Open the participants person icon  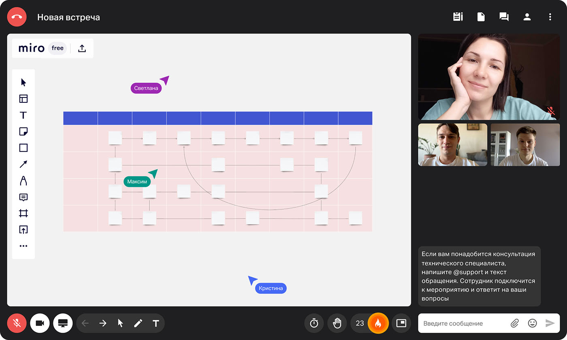coord(527,17)
